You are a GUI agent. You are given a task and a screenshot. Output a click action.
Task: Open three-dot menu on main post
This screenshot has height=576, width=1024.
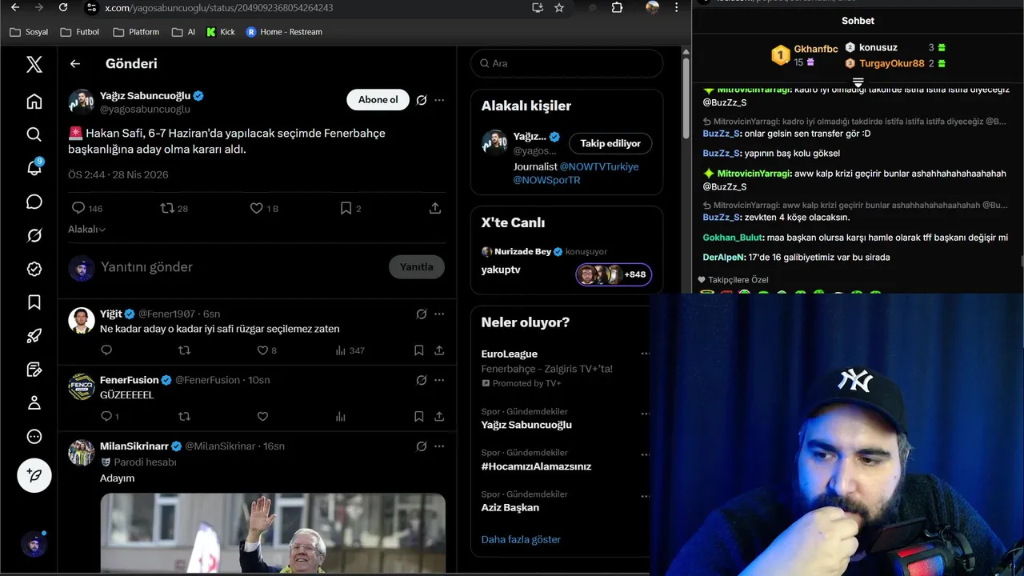click(439, 100)
